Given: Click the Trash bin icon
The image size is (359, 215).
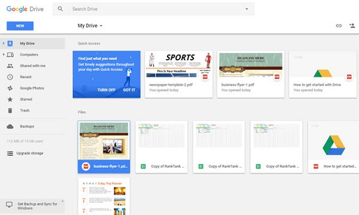Looking at the screenshot, I should click(10, 110).
